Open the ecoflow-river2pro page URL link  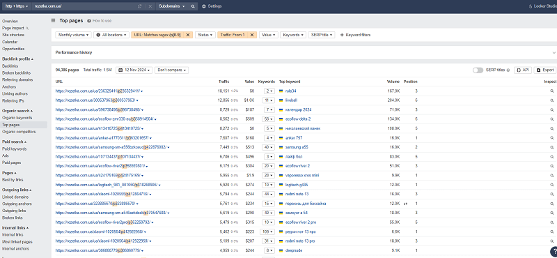pos(103,222)
